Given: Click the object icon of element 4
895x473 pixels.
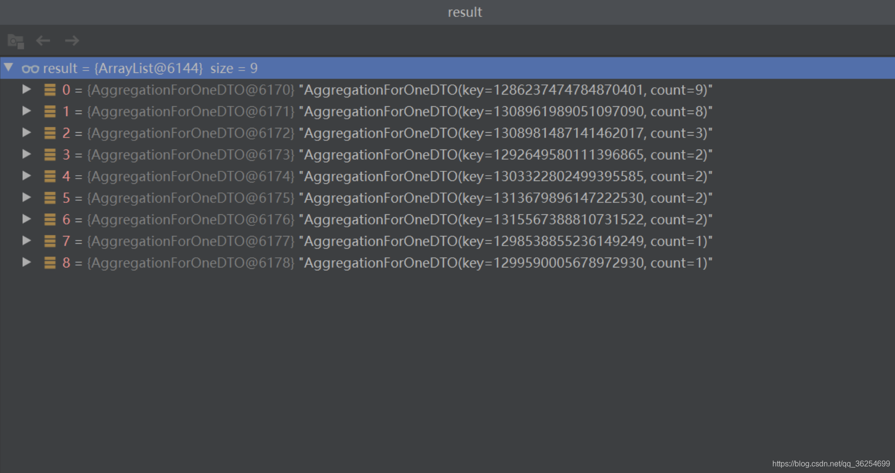Looking at the screenshot, I should click(50, 176).
